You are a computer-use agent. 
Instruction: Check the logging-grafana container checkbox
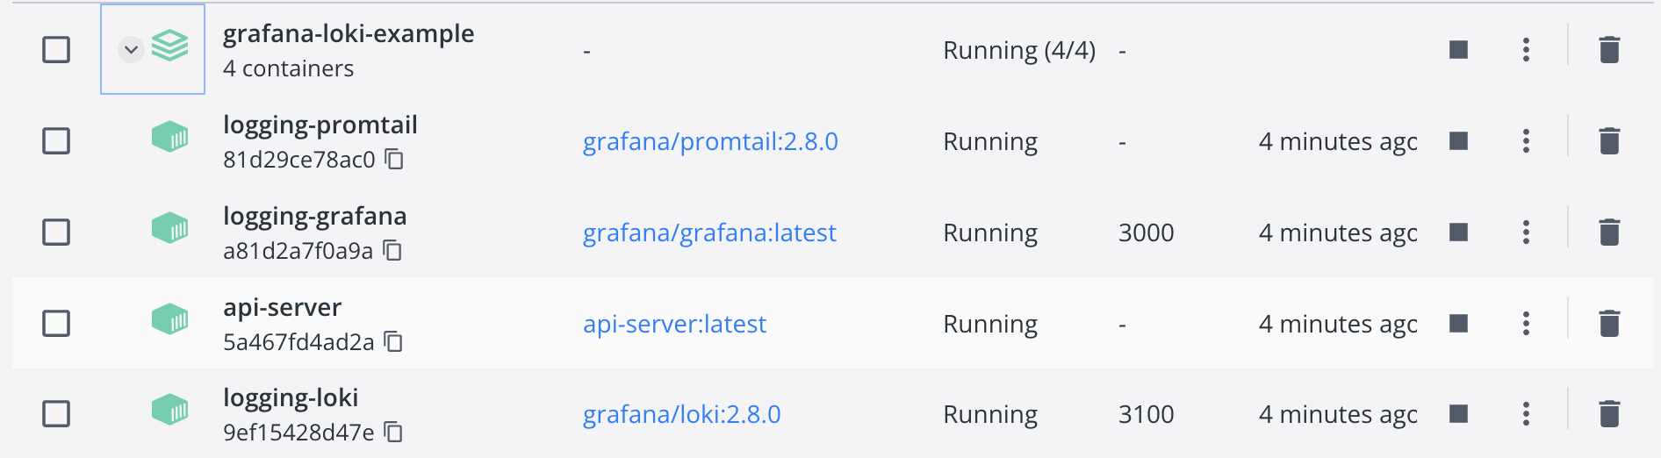(x=56, y=232)
